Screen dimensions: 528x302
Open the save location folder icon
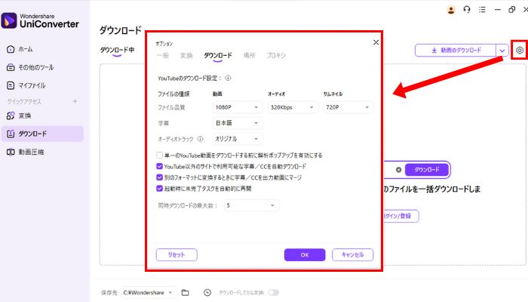pyautogui.click(x=186, y=292)
